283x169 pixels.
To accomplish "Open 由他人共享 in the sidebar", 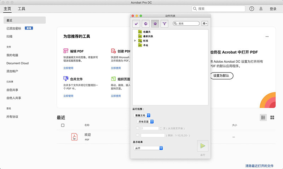I will pyautogui.click(x=14, y=98).
